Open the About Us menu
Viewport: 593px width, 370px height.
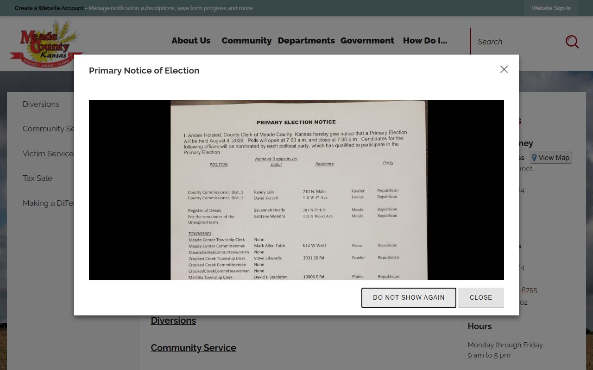191,41
